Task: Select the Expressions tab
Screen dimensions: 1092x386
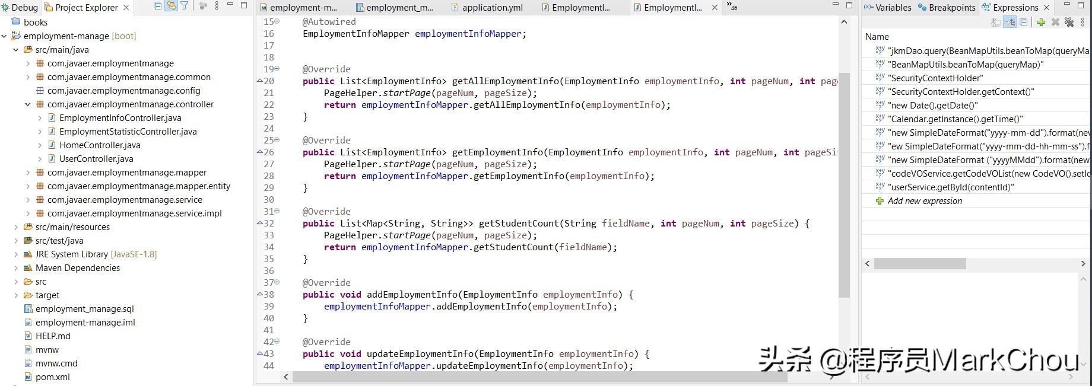Action: click(1010, 8)
